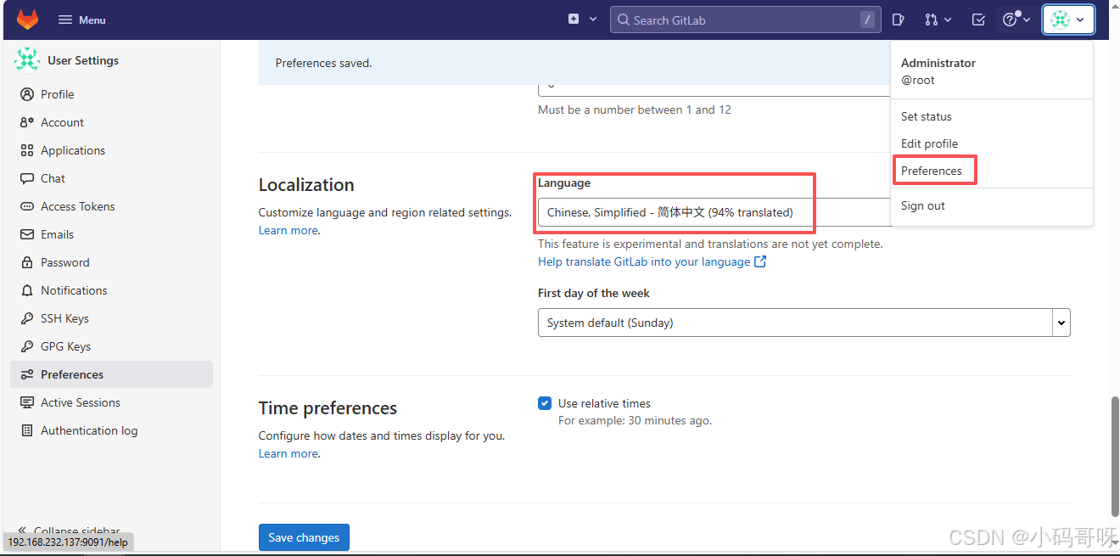Click the Authentication log icon
Viewport: 1120px width, 556px height.
tap(26, 430)
